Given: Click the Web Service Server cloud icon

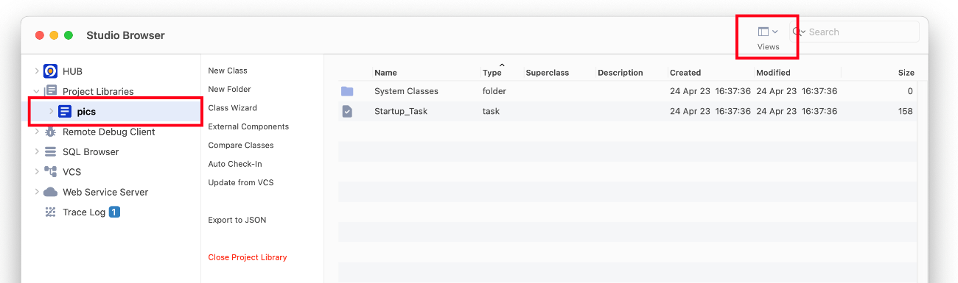Looking at the screenshot, I should pos(50,192).
